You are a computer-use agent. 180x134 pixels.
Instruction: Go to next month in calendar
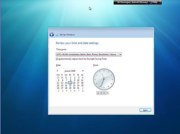pos(83,71)
